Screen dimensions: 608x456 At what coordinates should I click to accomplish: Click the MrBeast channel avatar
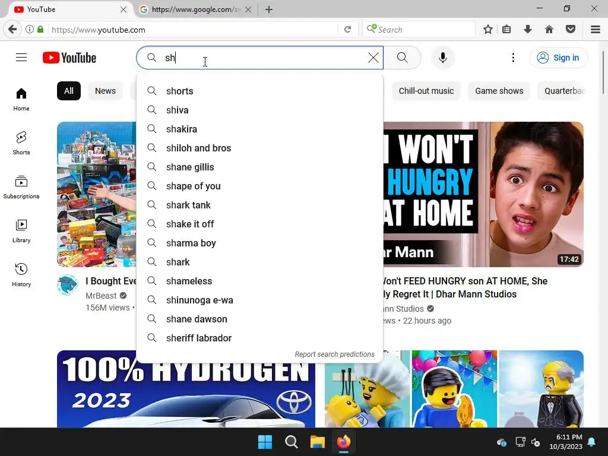(68, 285)
